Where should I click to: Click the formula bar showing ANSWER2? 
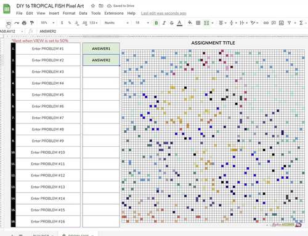coord(172,31)
